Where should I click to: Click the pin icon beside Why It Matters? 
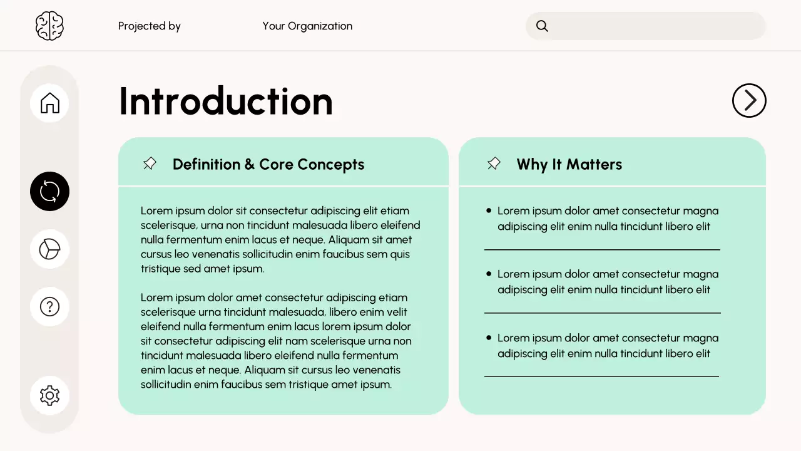click(494, 164)
